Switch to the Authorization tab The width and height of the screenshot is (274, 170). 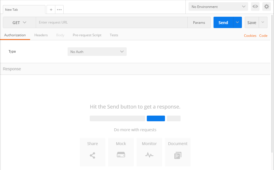[15, 35]
